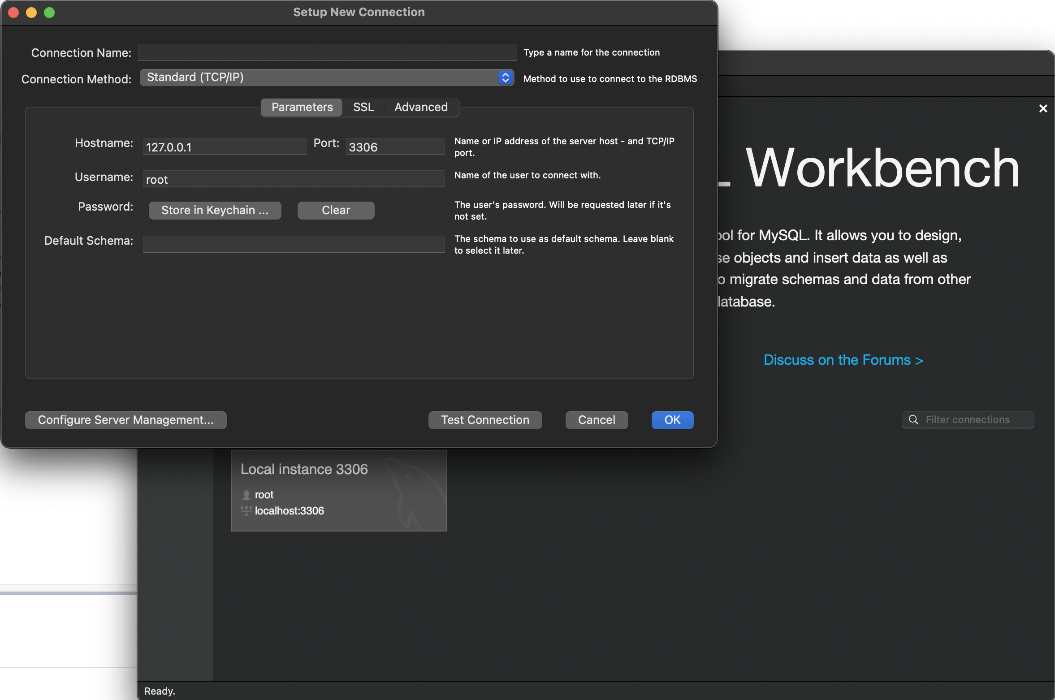This screenshot has width=1055, height=700.
Task: Click the Connection Name field
Action: coord(327,52)
